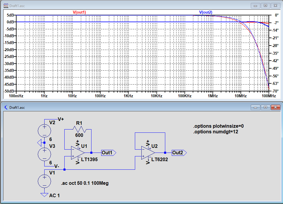Screen dimensions: 283x204
Task: Click the -25dB label on left axis
Action: [x=9, y=56]
